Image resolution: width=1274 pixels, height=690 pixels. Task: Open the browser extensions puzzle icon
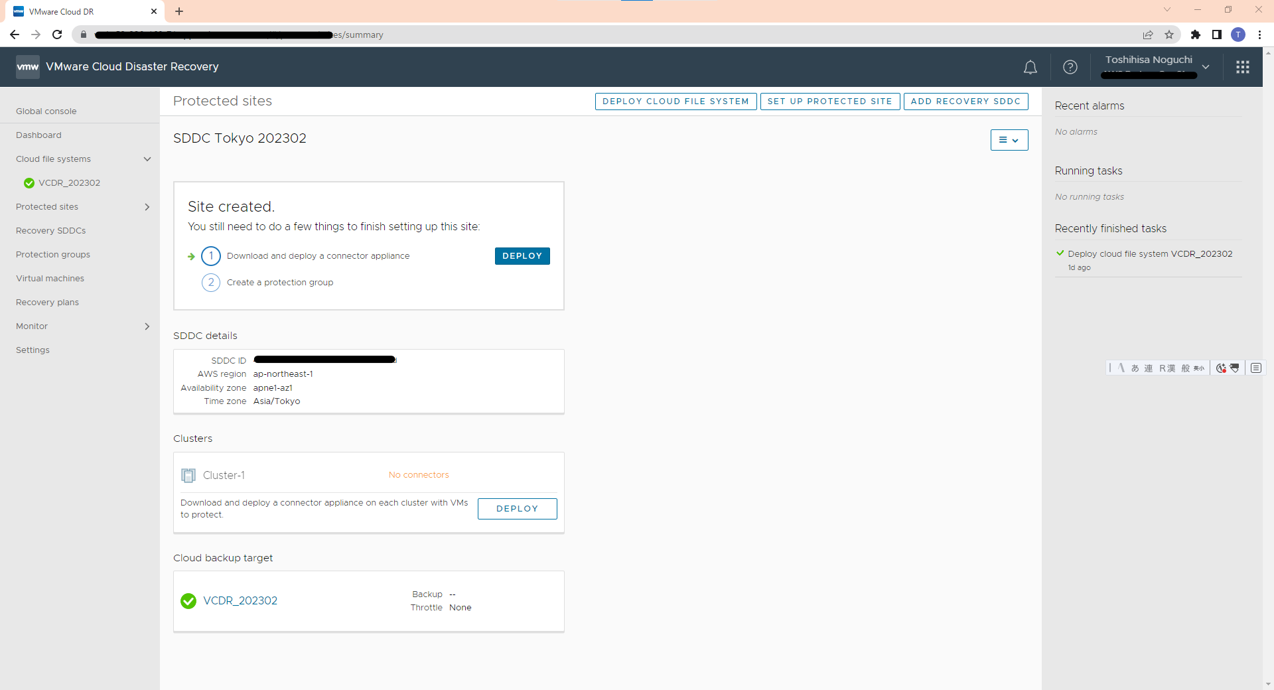1195,34
